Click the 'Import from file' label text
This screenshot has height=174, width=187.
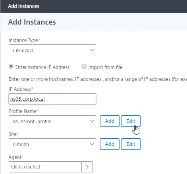(105, 67)
